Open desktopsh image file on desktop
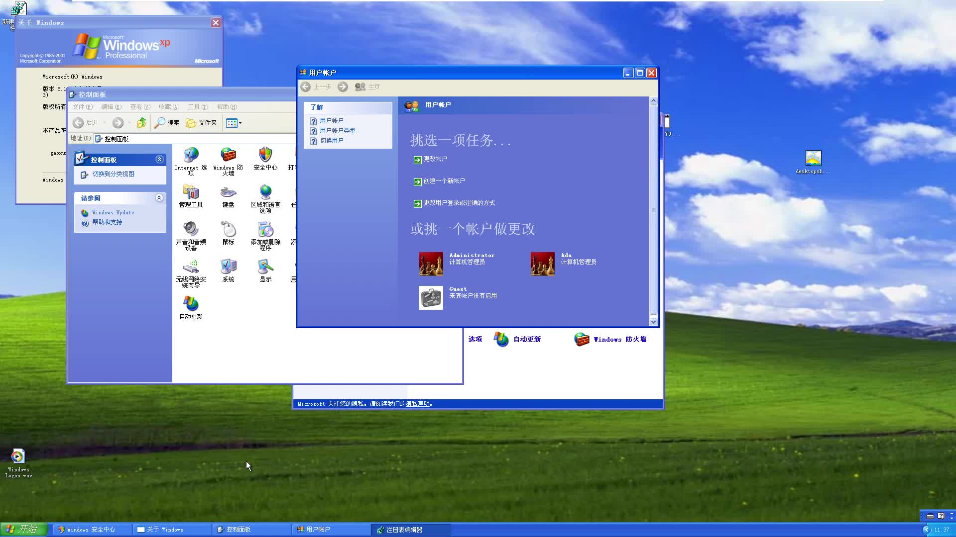The height and width of the screenshot is (537, 956). [x=813, y=159]
